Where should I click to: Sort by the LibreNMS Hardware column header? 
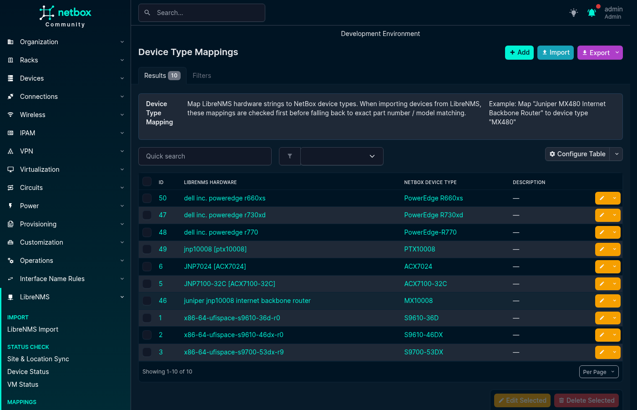(x=211, y=182)
